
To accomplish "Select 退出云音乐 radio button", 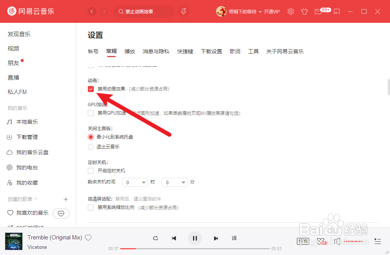I will 91,147.
